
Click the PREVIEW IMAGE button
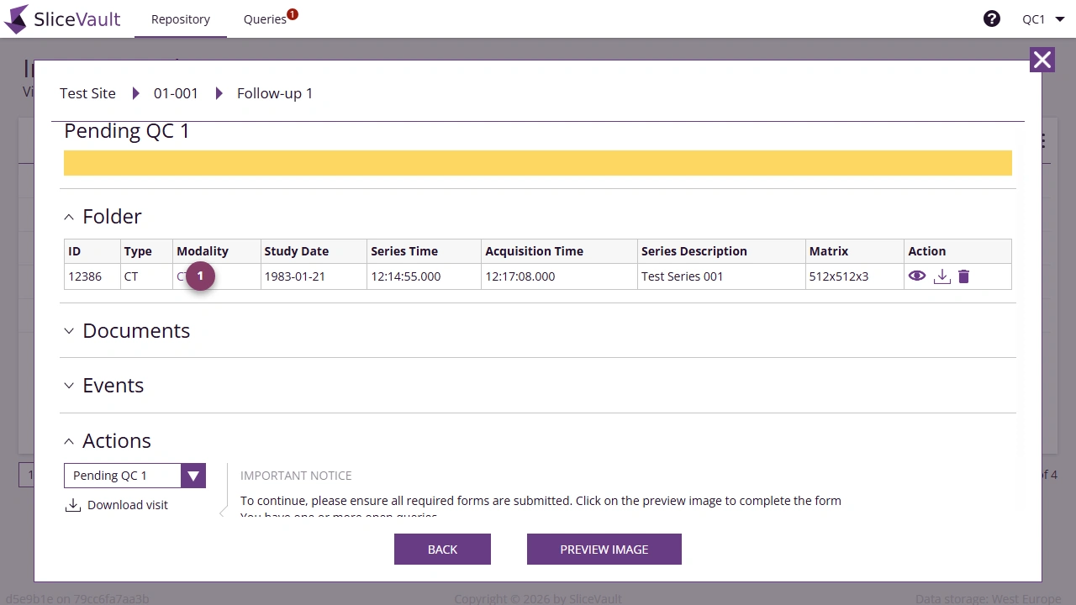604,549
